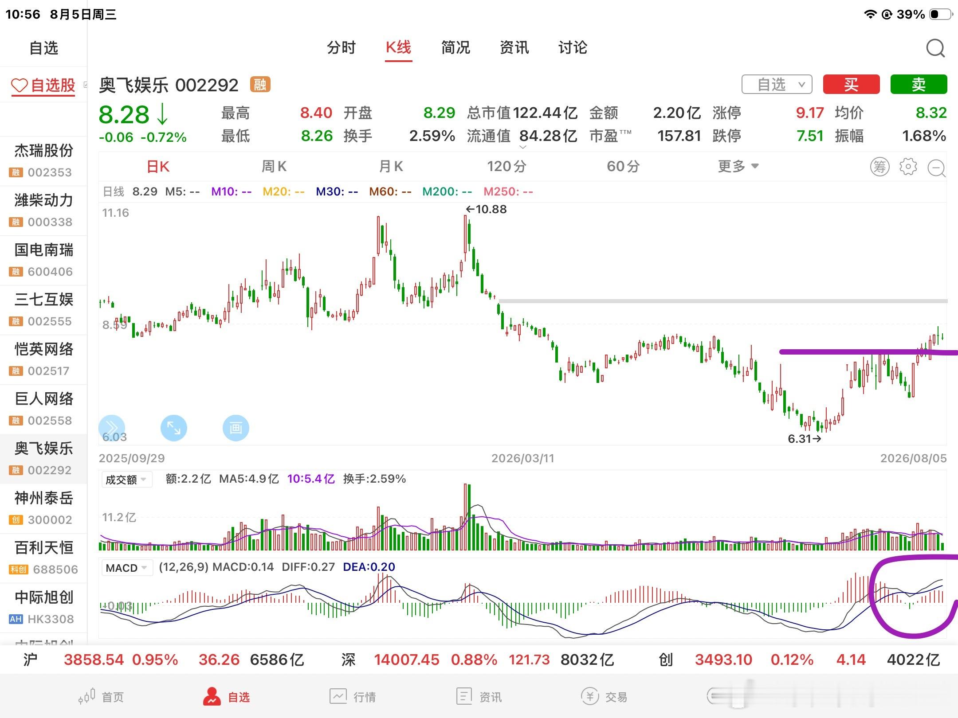Screen dimensions: 958x718
Task: Switch chart period to 60分
Action: [623, 167]
